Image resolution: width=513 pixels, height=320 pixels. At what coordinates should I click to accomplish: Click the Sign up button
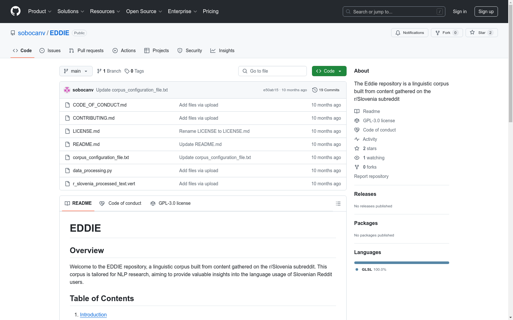coord(486,12)
